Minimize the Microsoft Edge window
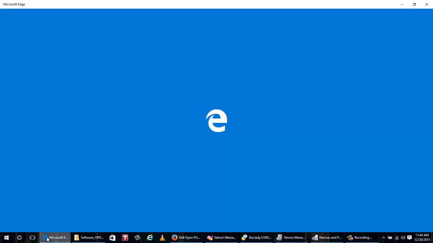This screenshot has height=243, width=433. (402, 4)
